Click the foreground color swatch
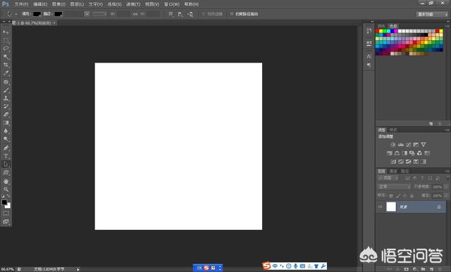Viewport: 451px width, 272px height. pos(4,202)
